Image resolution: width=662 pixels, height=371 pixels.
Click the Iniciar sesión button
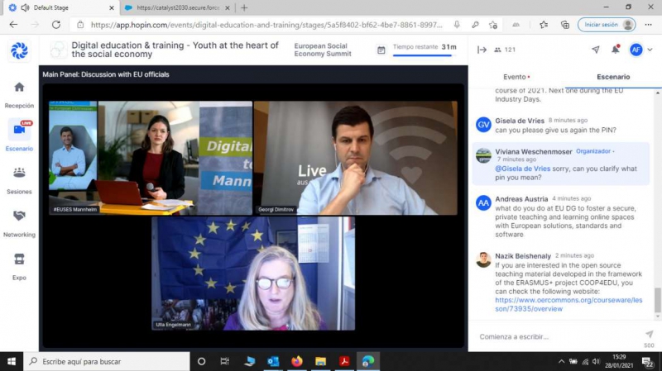(607, 25)
